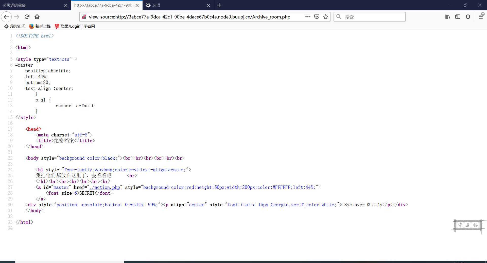This screenshot has height=263, width=487.
Task: Click the back navigation arrow
Action: (6, 17)
